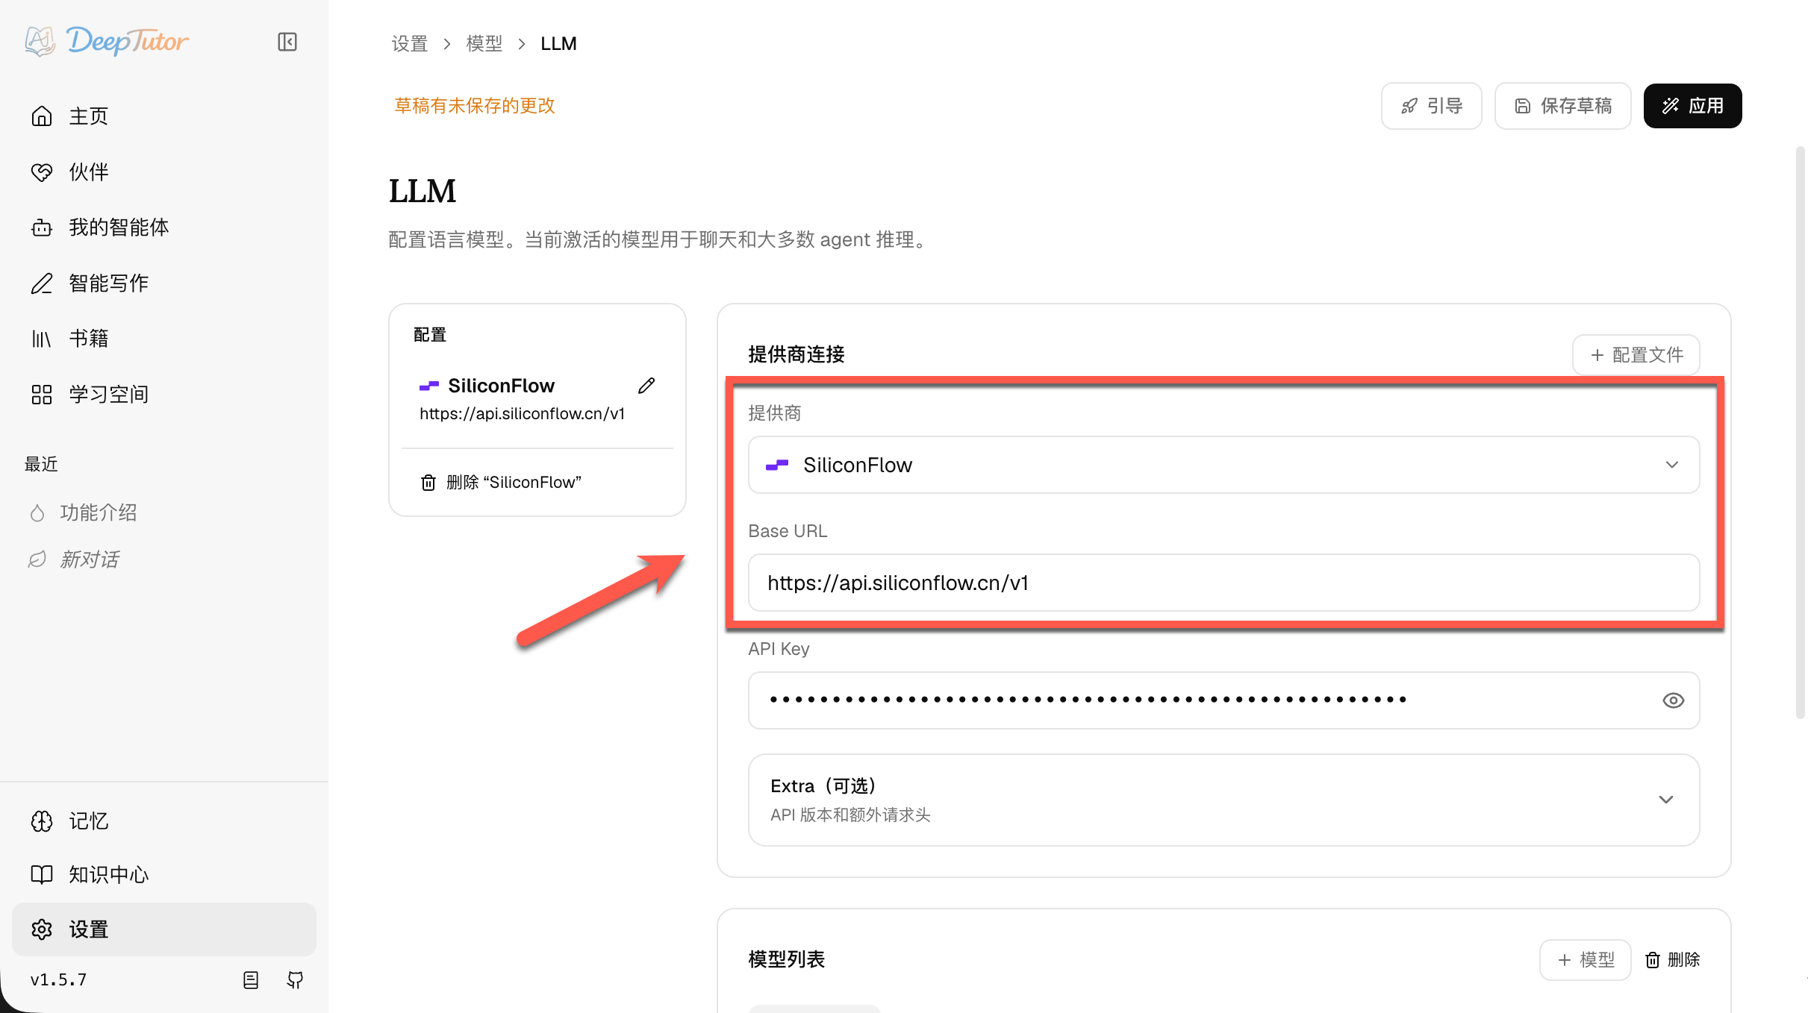Reveal the API Key with eye icon
The width and height of the screenshot is (1808, 1013).
1673,700
